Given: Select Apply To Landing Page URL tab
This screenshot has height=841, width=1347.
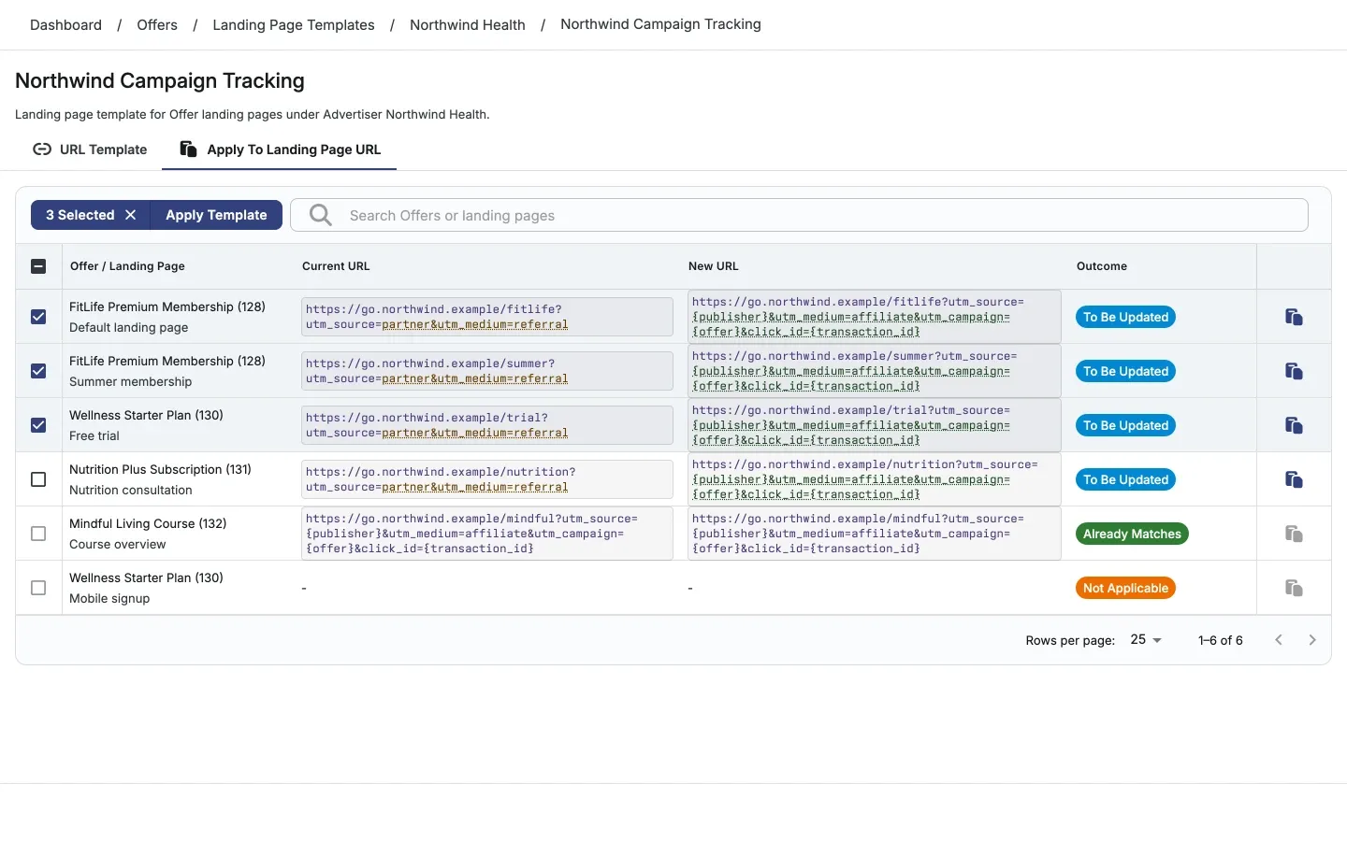Looking at the screenshot, I should pos(280,150).
